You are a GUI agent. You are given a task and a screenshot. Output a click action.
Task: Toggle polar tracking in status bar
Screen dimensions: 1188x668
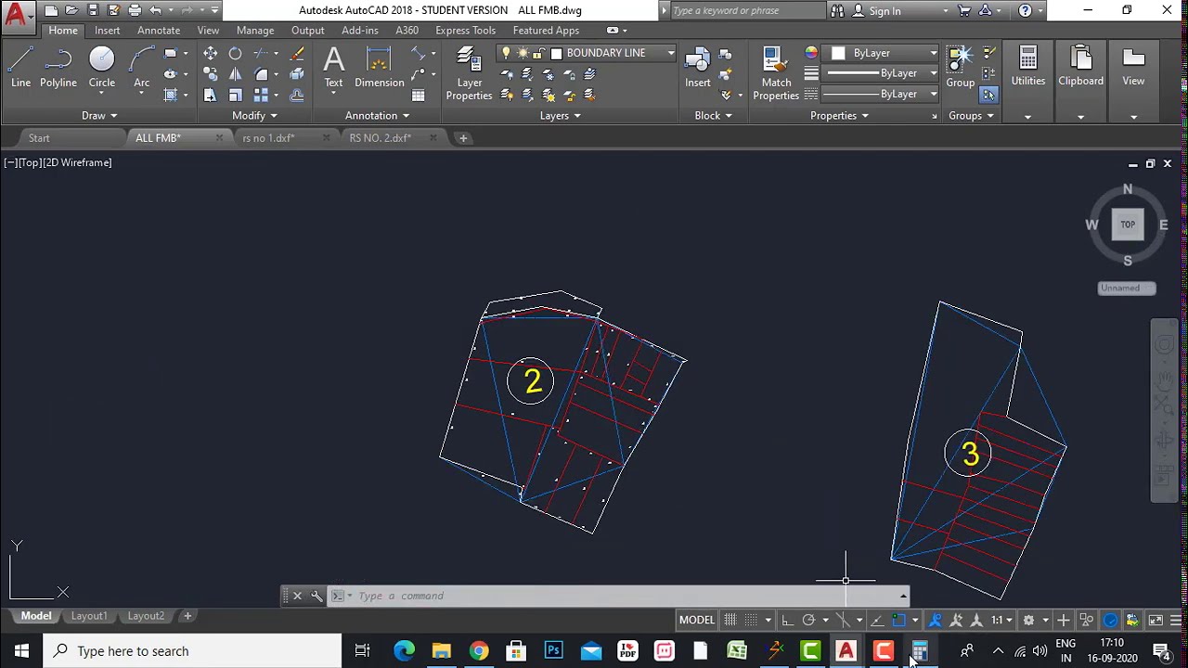pyautogui.click(x=808, y=620)
